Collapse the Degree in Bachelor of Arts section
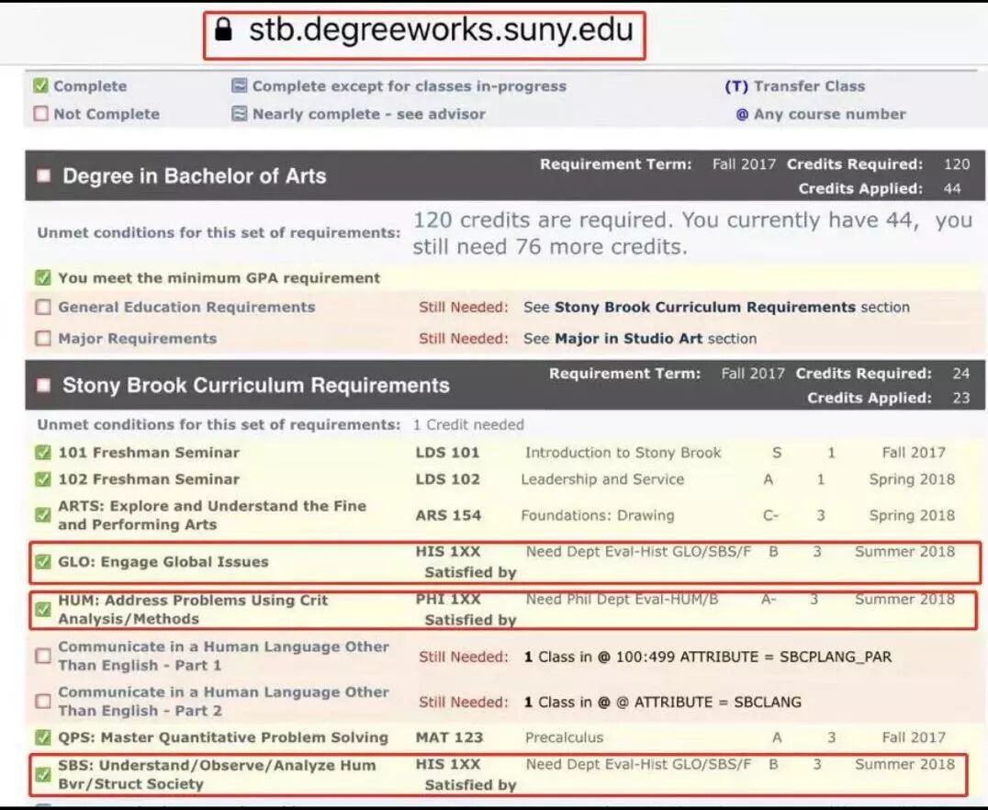This screenshot has height=810, width=988. click(x=43, y=175)
